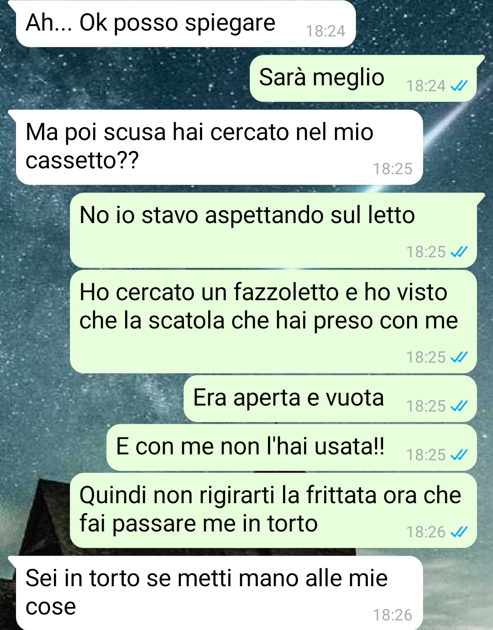Select the 'Sei in torto se metti mano' message
493x630 pixels.
pos(219,593)
